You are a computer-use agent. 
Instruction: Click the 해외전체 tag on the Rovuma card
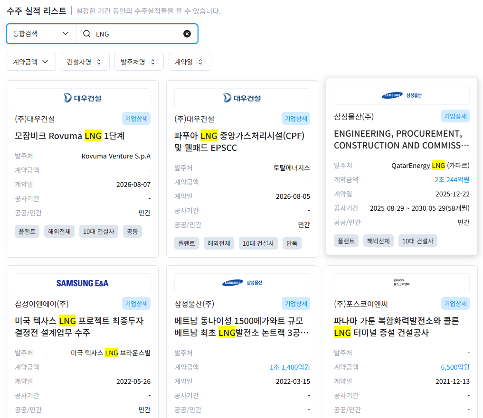point(59,232)
